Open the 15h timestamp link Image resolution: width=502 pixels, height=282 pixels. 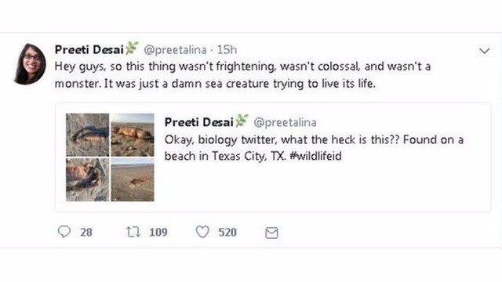tap(227, 49)
